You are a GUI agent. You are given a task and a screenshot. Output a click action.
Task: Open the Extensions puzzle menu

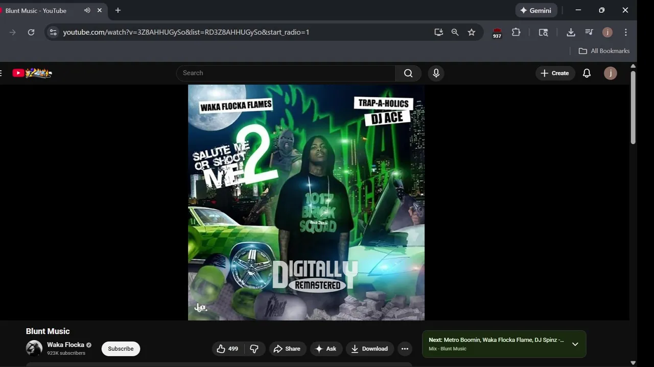[x=516, y=32]
